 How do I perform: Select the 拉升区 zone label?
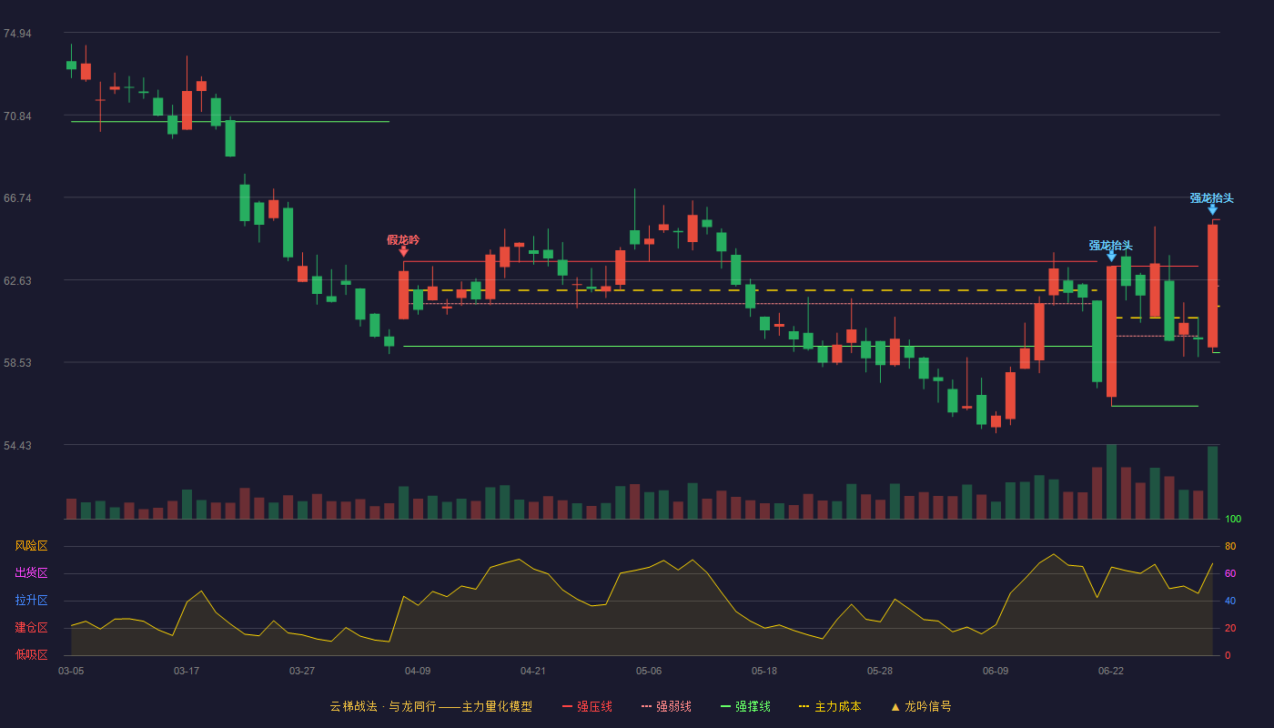click(x=31, y=601)
